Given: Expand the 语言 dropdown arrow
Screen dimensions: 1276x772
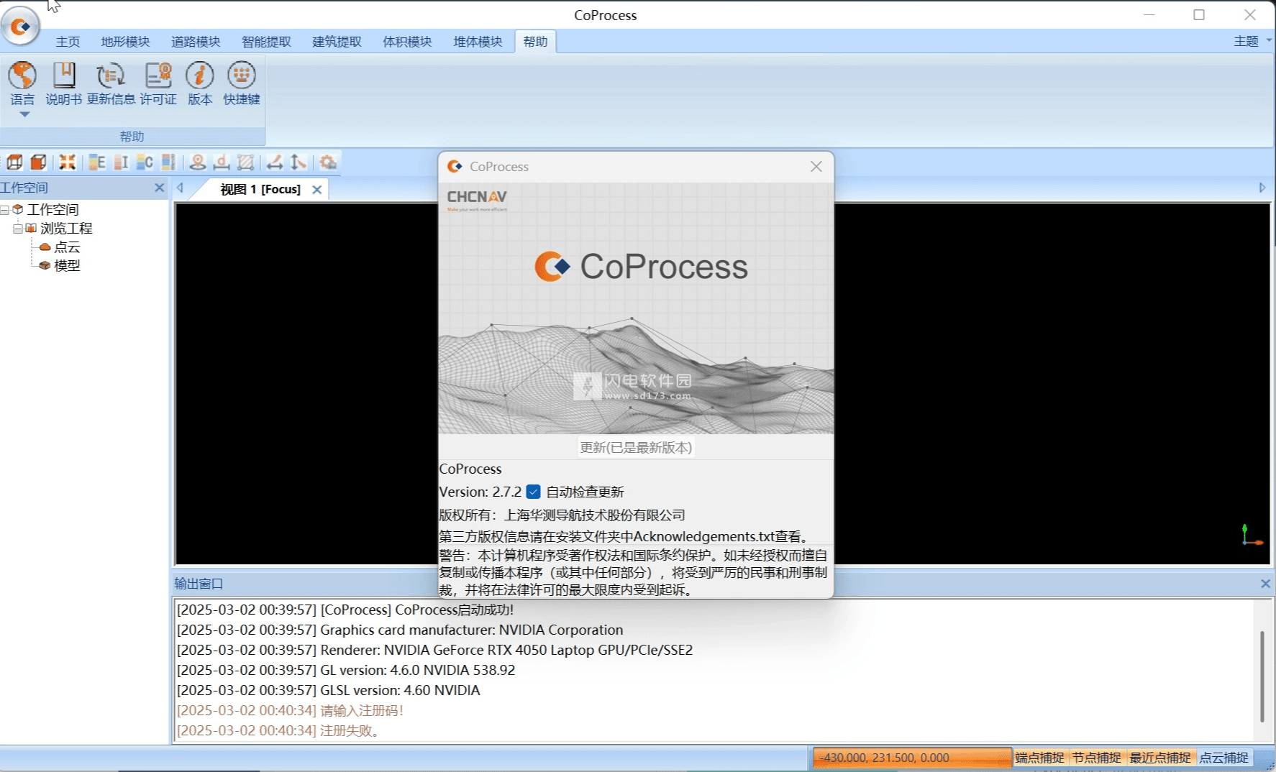Looking at the screenshot, I should coord(24,114).
